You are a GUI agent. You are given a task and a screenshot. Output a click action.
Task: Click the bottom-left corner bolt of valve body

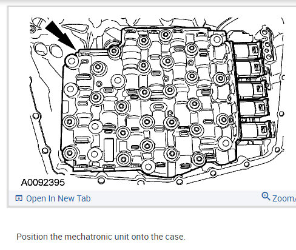click(69, 153)
